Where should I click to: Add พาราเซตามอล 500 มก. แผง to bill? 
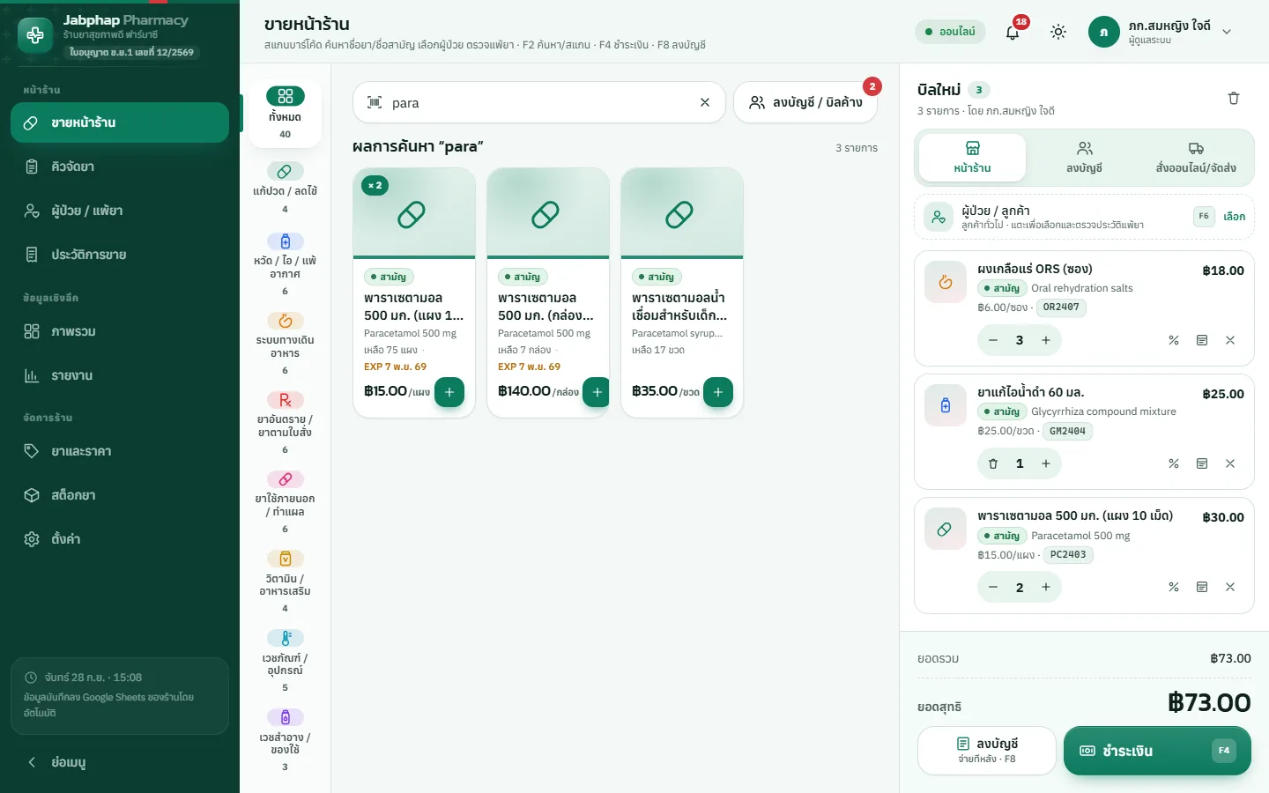click(x=449, y=392)
